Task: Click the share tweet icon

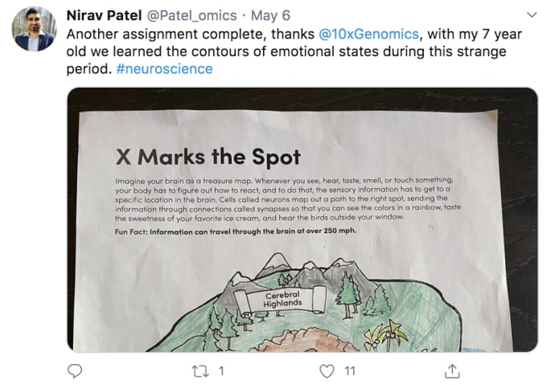Action: pyautogui.click(x=452, y=371)
